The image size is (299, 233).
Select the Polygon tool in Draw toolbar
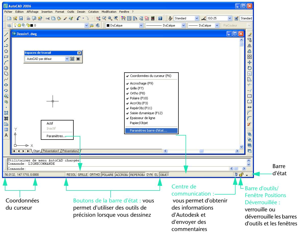tap(6, 51)
